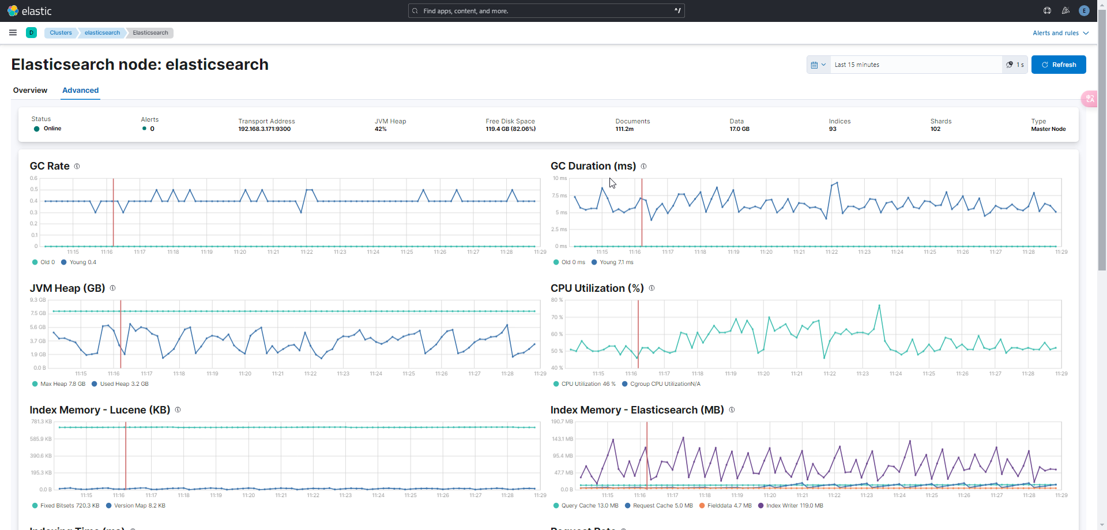The height and width of the screenshot is (530, 1107).
Task: Open the 1 s auto-refresh interval settings
Action: [x=1015, y=65]
